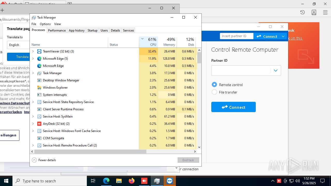Open Microsoft Edge from the taskbar
The image size is (331, 186).
[x=106, y=181]
